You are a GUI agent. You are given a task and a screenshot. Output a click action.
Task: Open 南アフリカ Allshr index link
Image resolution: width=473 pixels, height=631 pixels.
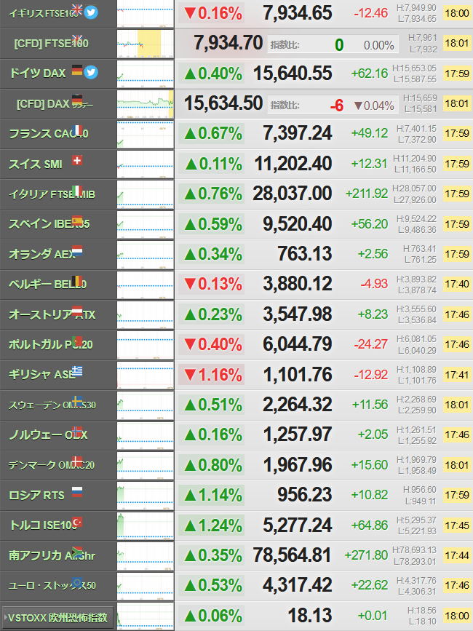coord(52,556)
